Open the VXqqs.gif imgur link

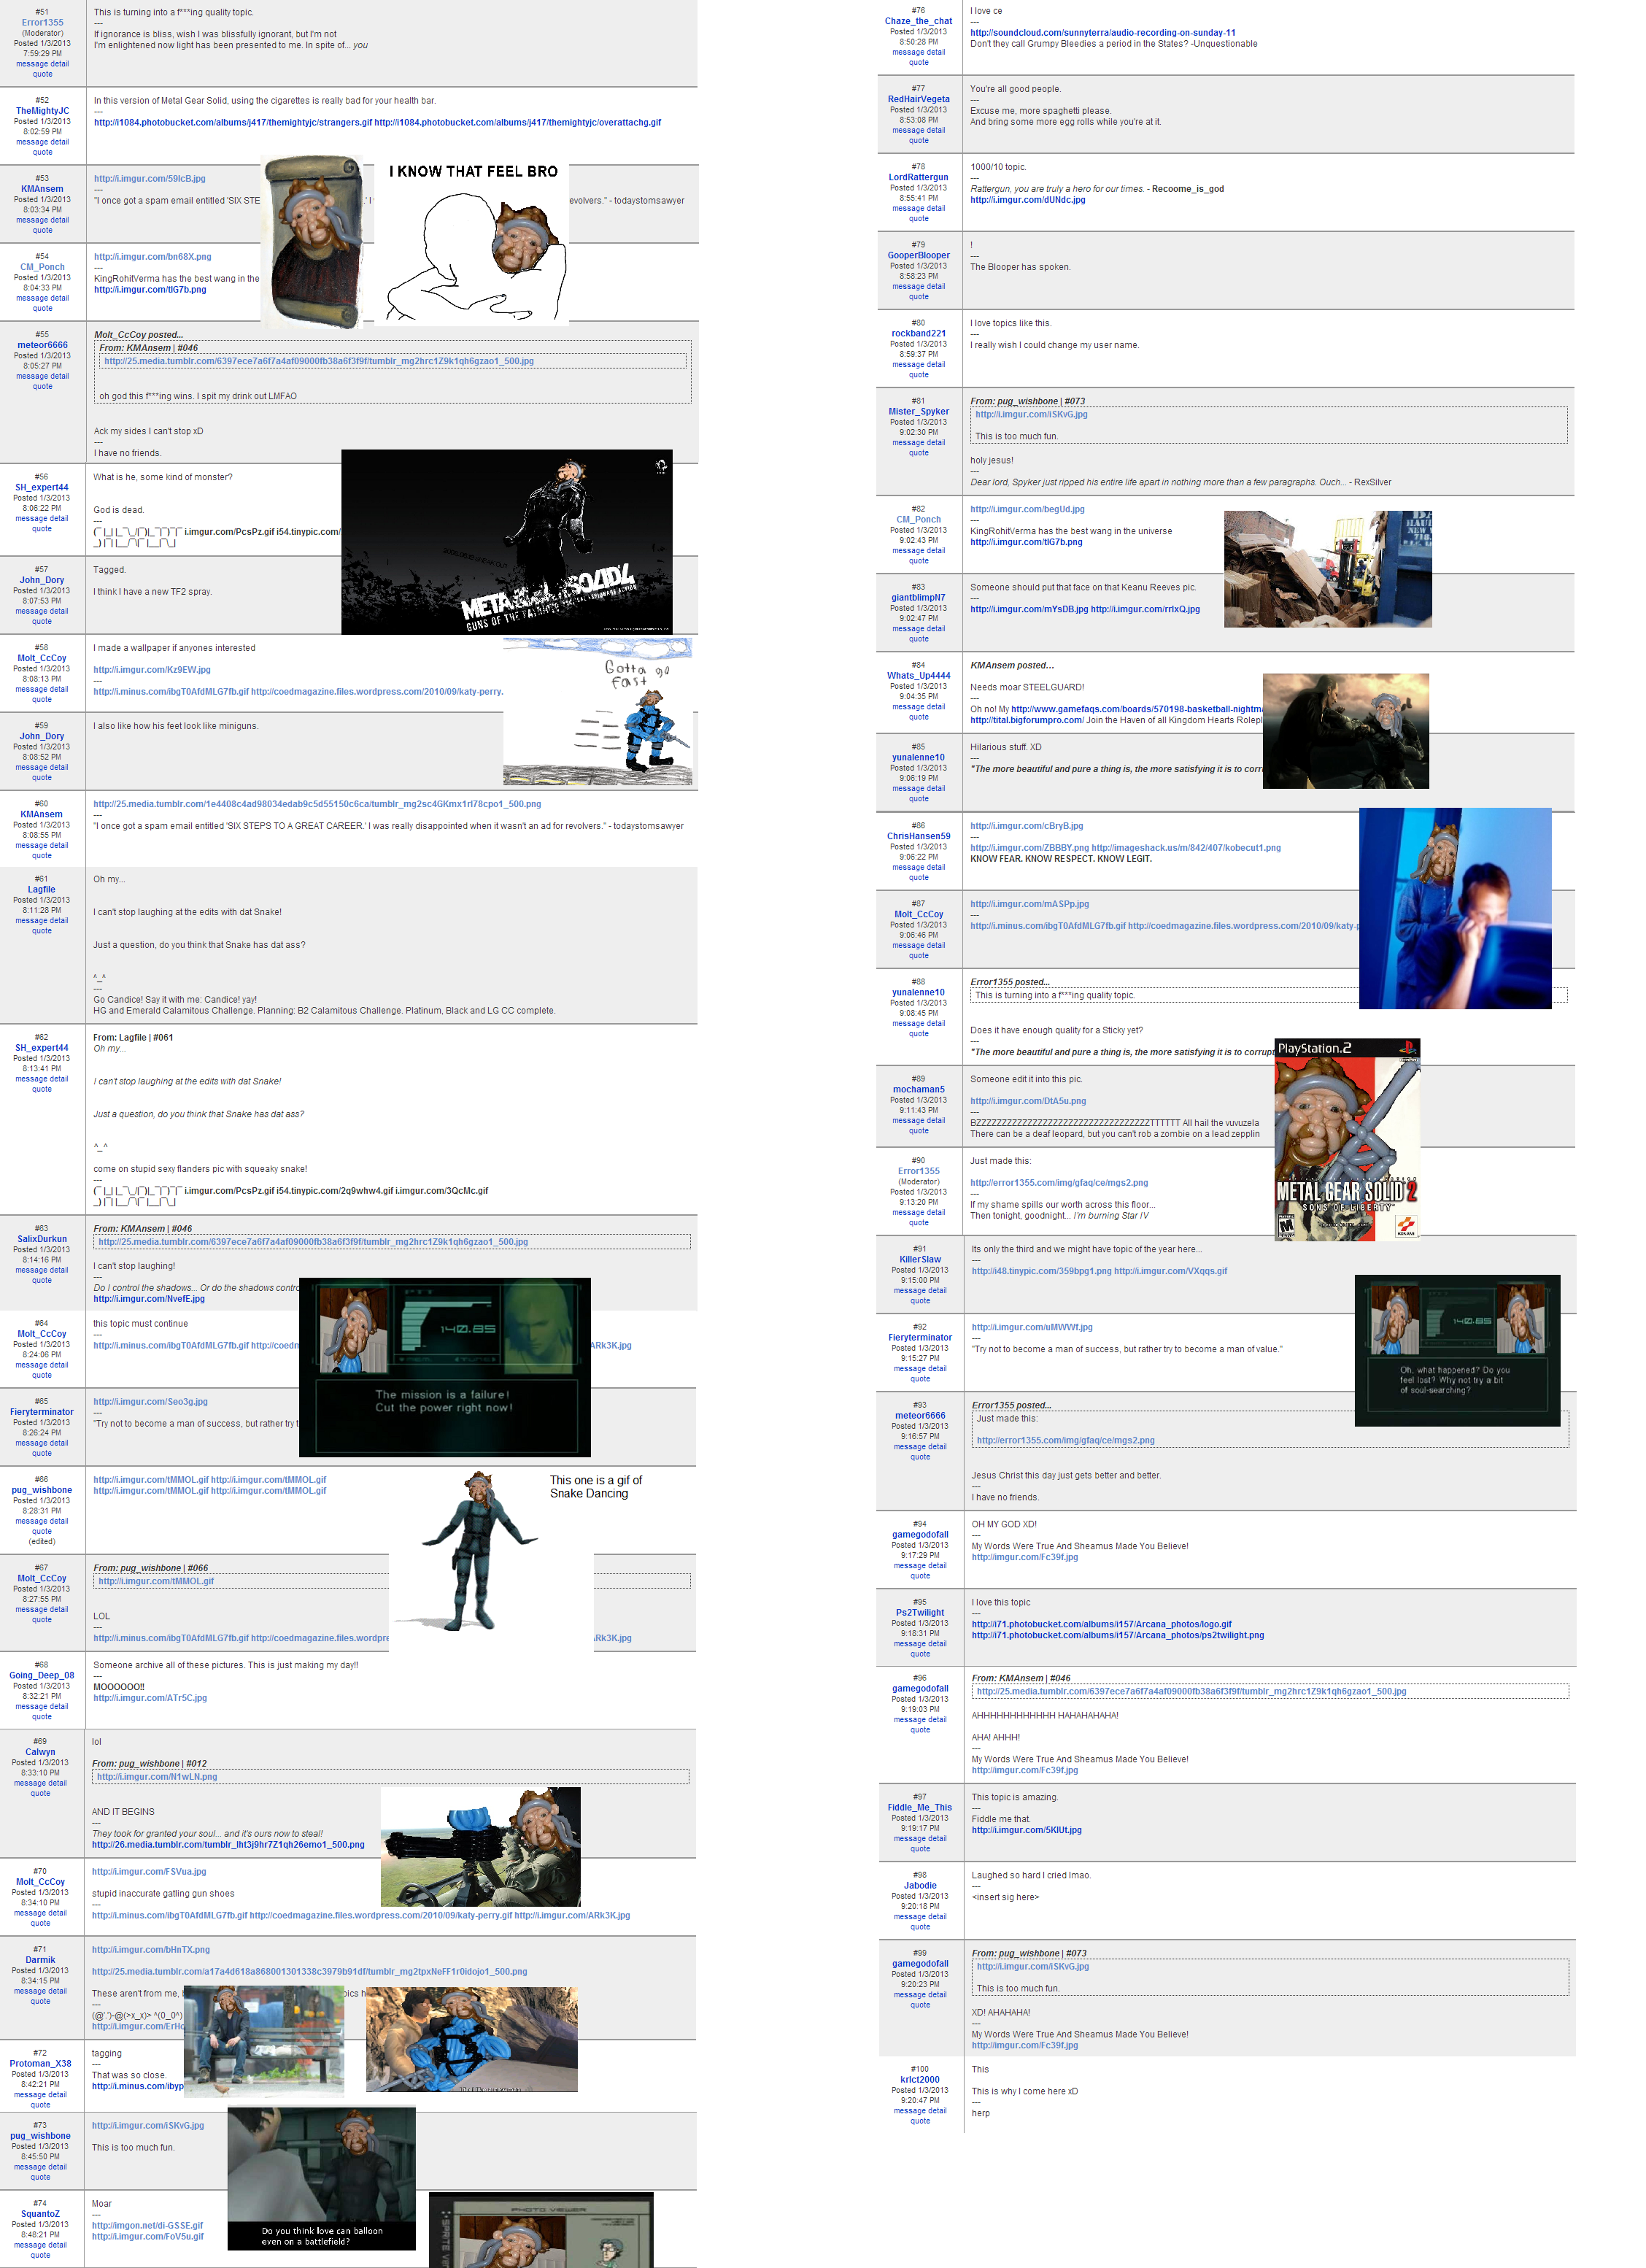click(1170, 1271)
